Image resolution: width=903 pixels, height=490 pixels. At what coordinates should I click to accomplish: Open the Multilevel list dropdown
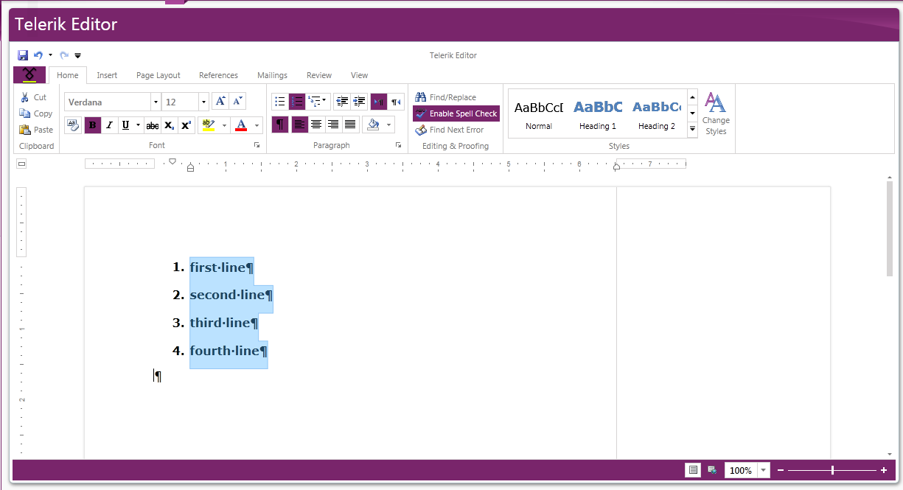[318, 101]
